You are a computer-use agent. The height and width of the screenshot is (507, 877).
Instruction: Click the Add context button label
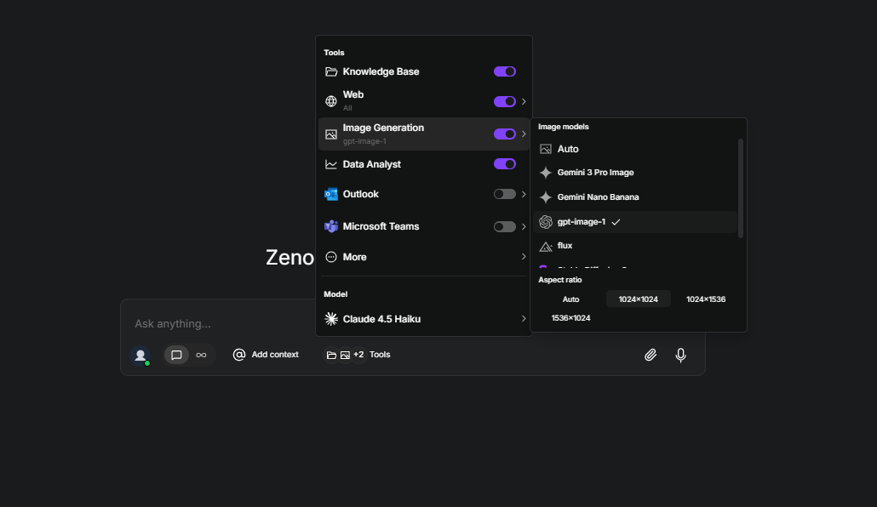275,355
